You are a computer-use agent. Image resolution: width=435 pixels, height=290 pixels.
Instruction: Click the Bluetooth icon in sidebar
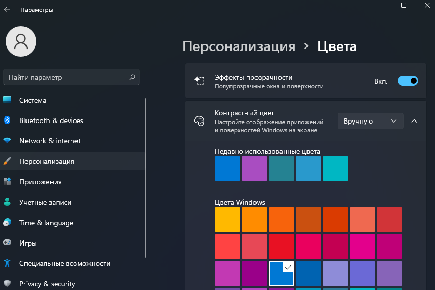click(x=7, y=120)
